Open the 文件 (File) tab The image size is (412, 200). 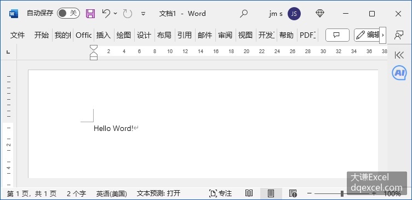tap(18, 35)
